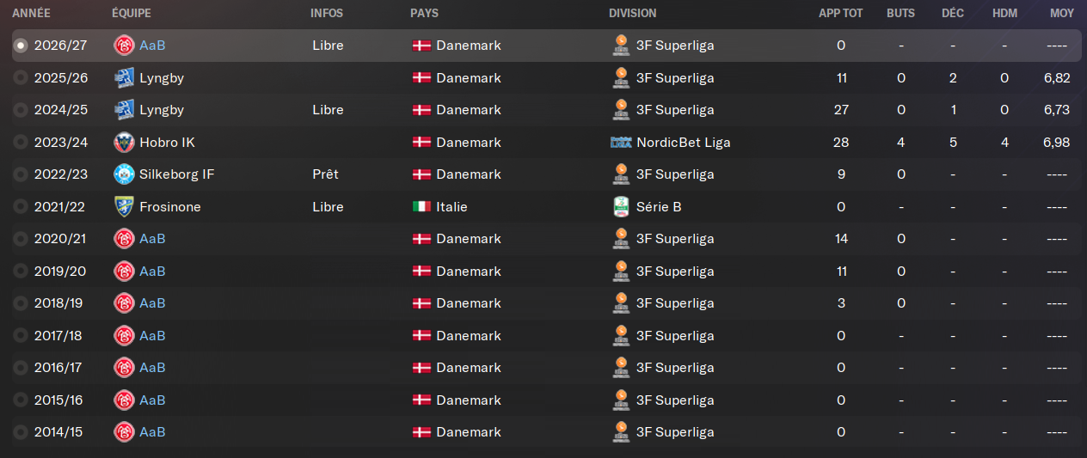Image resolution: width=1087 pixels, height=458 pixels.
Task: Click the 3F Superliga logo in 2024/25 row
Action: [620, 110]
